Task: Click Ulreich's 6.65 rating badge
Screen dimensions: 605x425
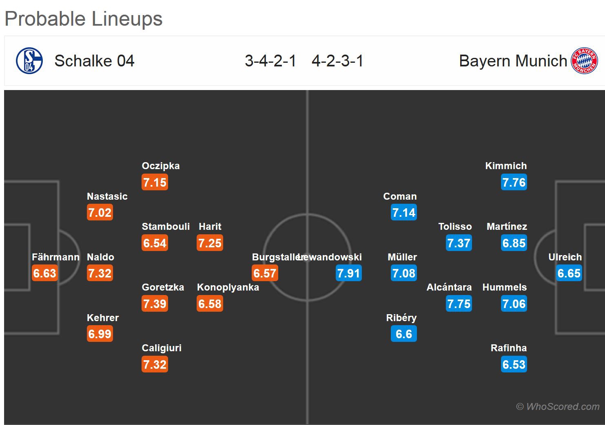Action: click(569, 273)
